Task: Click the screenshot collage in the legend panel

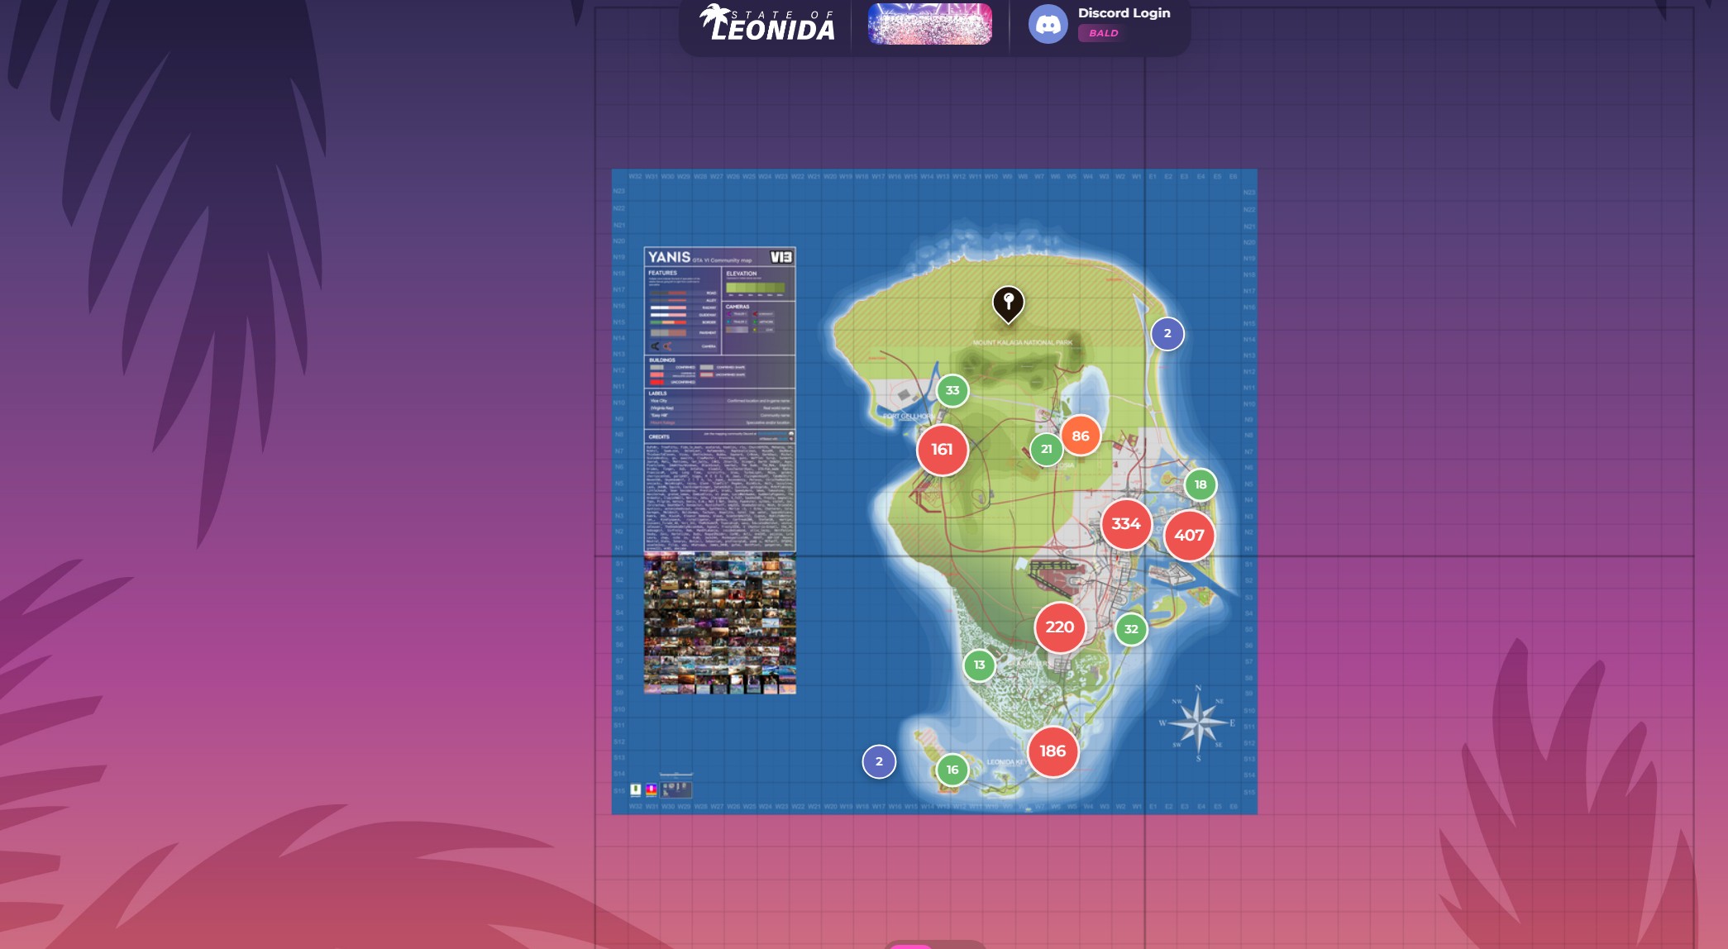Action: point(720,624)
